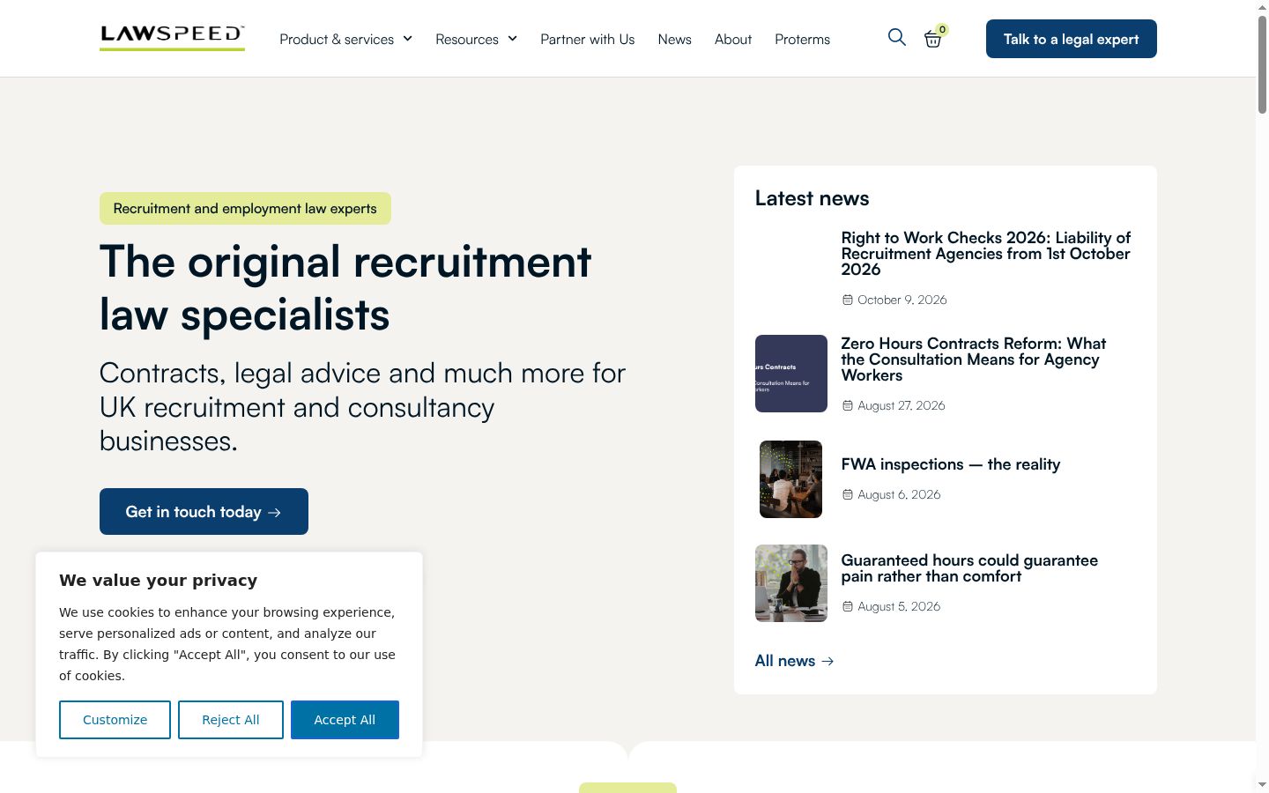Open the About menu item
The image size is (1269, 793).
[x=733, y=39]
